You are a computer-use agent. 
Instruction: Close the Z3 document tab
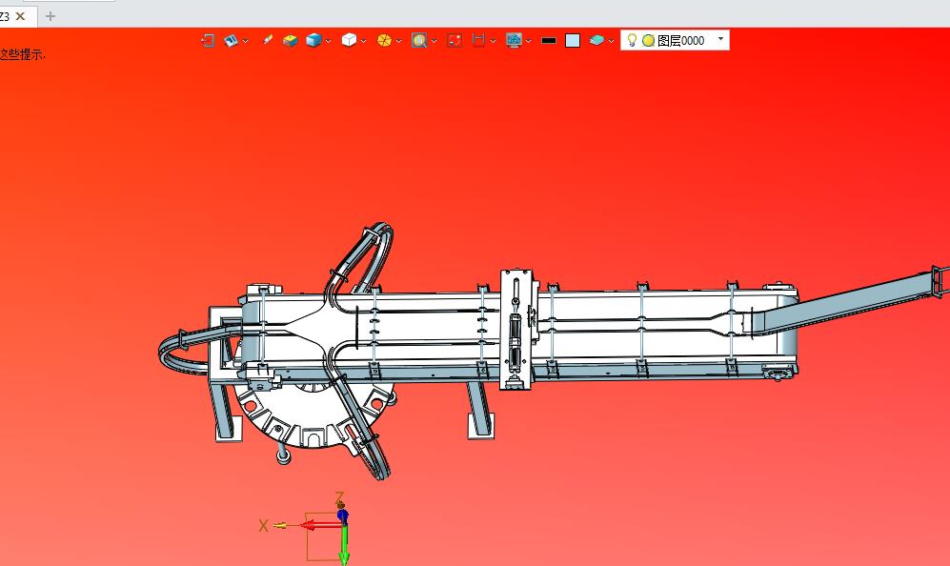coord(21,16)
